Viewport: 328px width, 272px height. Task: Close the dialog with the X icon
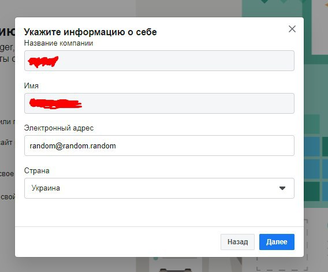point(292,29)
